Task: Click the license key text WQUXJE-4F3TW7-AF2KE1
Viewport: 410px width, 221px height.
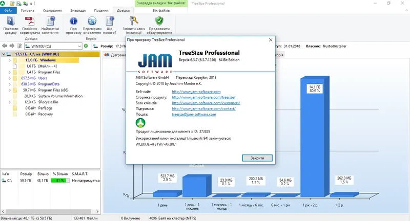Action: click(x=156, y=144)
